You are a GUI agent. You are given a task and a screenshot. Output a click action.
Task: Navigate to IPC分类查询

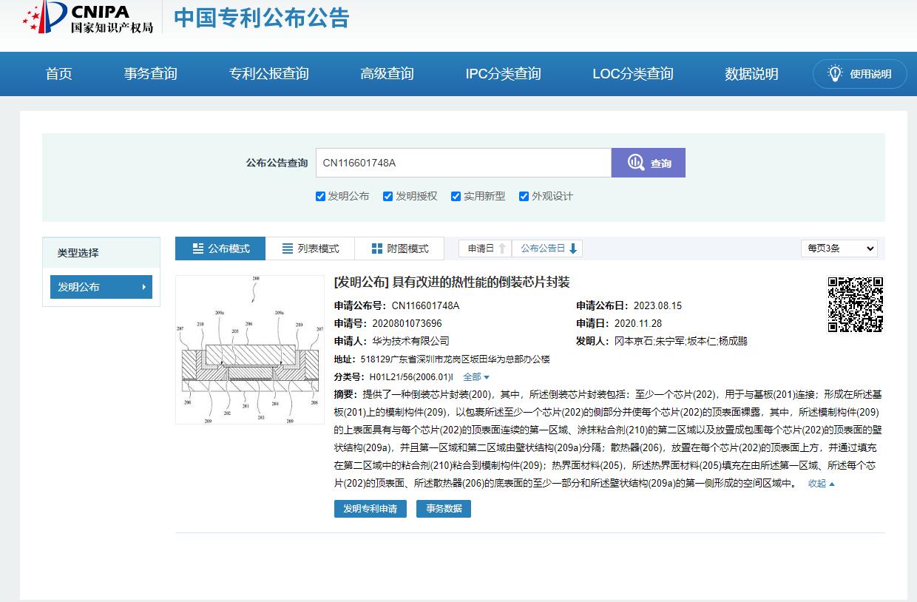point(503,74)
